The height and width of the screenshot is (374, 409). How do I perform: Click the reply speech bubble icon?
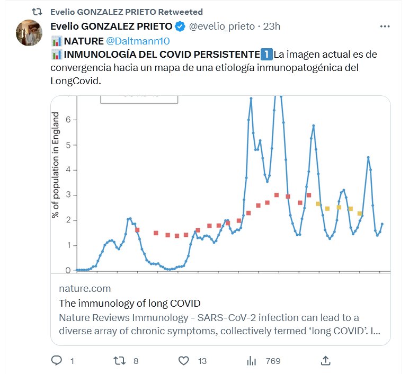pyautogui.click(x=57, y=361)
